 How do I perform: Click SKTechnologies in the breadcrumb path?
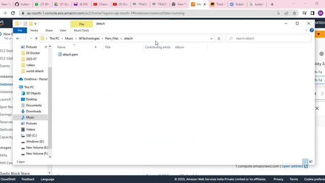coord(89,39)
